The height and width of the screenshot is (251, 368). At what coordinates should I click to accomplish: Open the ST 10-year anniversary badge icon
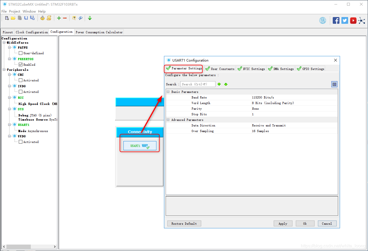[323, 20]
